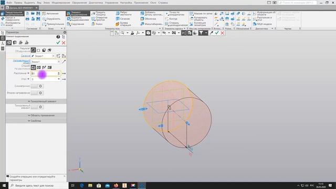
Task: Select Расстояние и угол measurement tool
Action: pyautogui.click(x=262, y=19)
